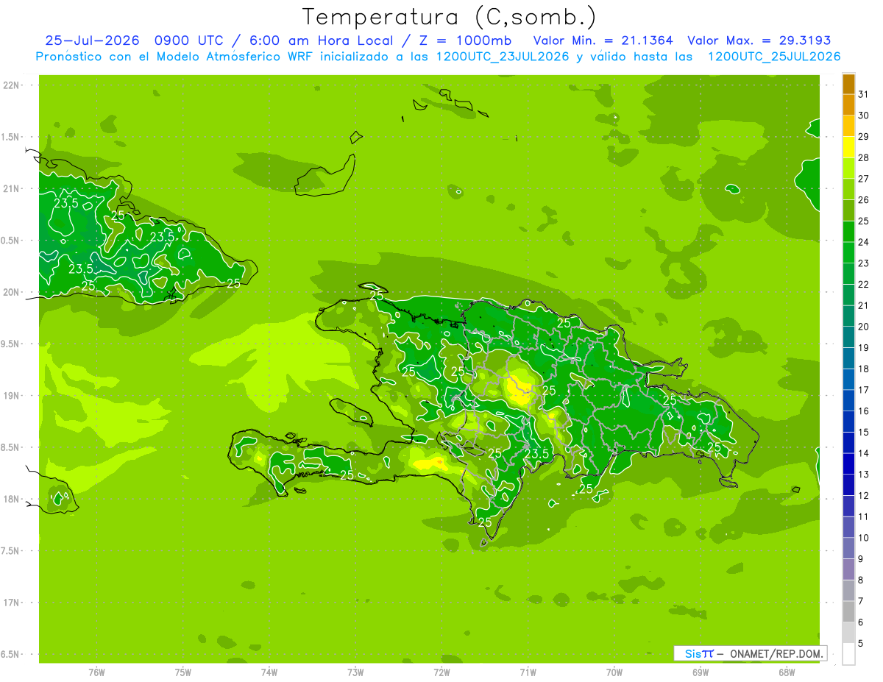Screen dimensions: 883x682
Task: Click the legend value "30"
Action: [863, 116]
